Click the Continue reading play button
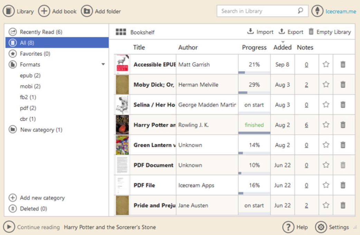This screenshot has height=235, width=360. (x=9, y=227)
